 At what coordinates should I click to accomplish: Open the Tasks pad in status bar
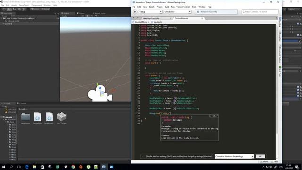(x=275, y=162)
